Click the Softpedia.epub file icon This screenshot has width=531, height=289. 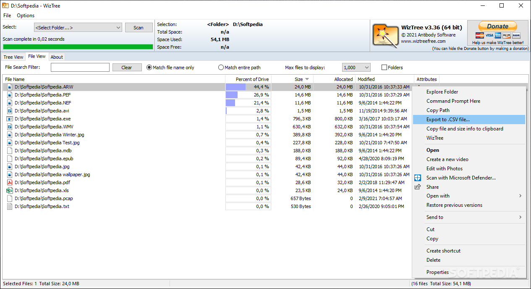(x=10, y=159)
